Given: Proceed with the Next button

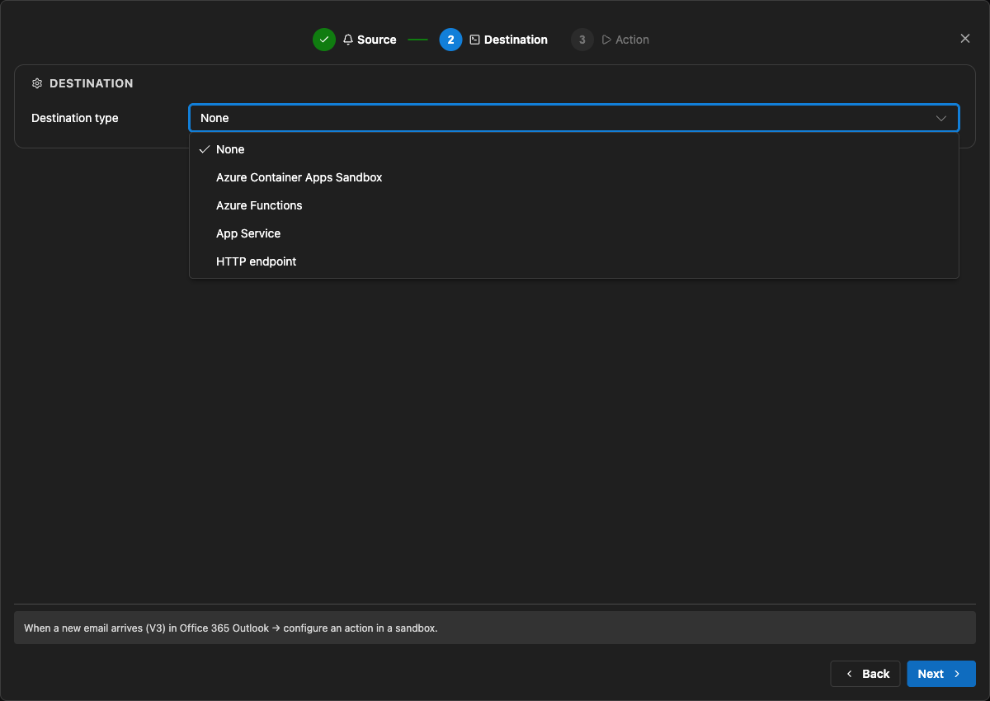Looking at the screenshot, I should coord(941,674).
